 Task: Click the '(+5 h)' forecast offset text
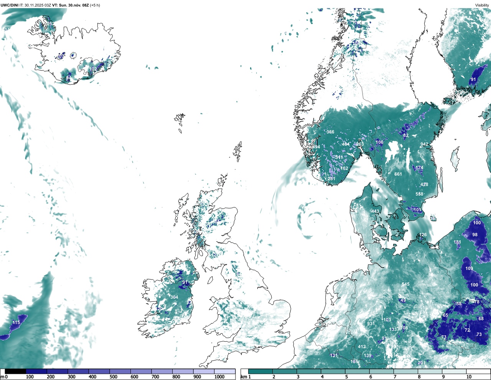click(x=95, y=5)
